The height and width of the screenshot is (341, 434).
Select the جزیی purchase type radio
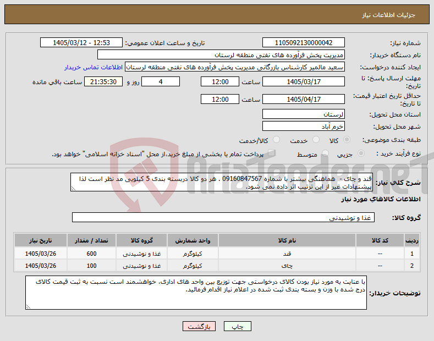point(361,153)
